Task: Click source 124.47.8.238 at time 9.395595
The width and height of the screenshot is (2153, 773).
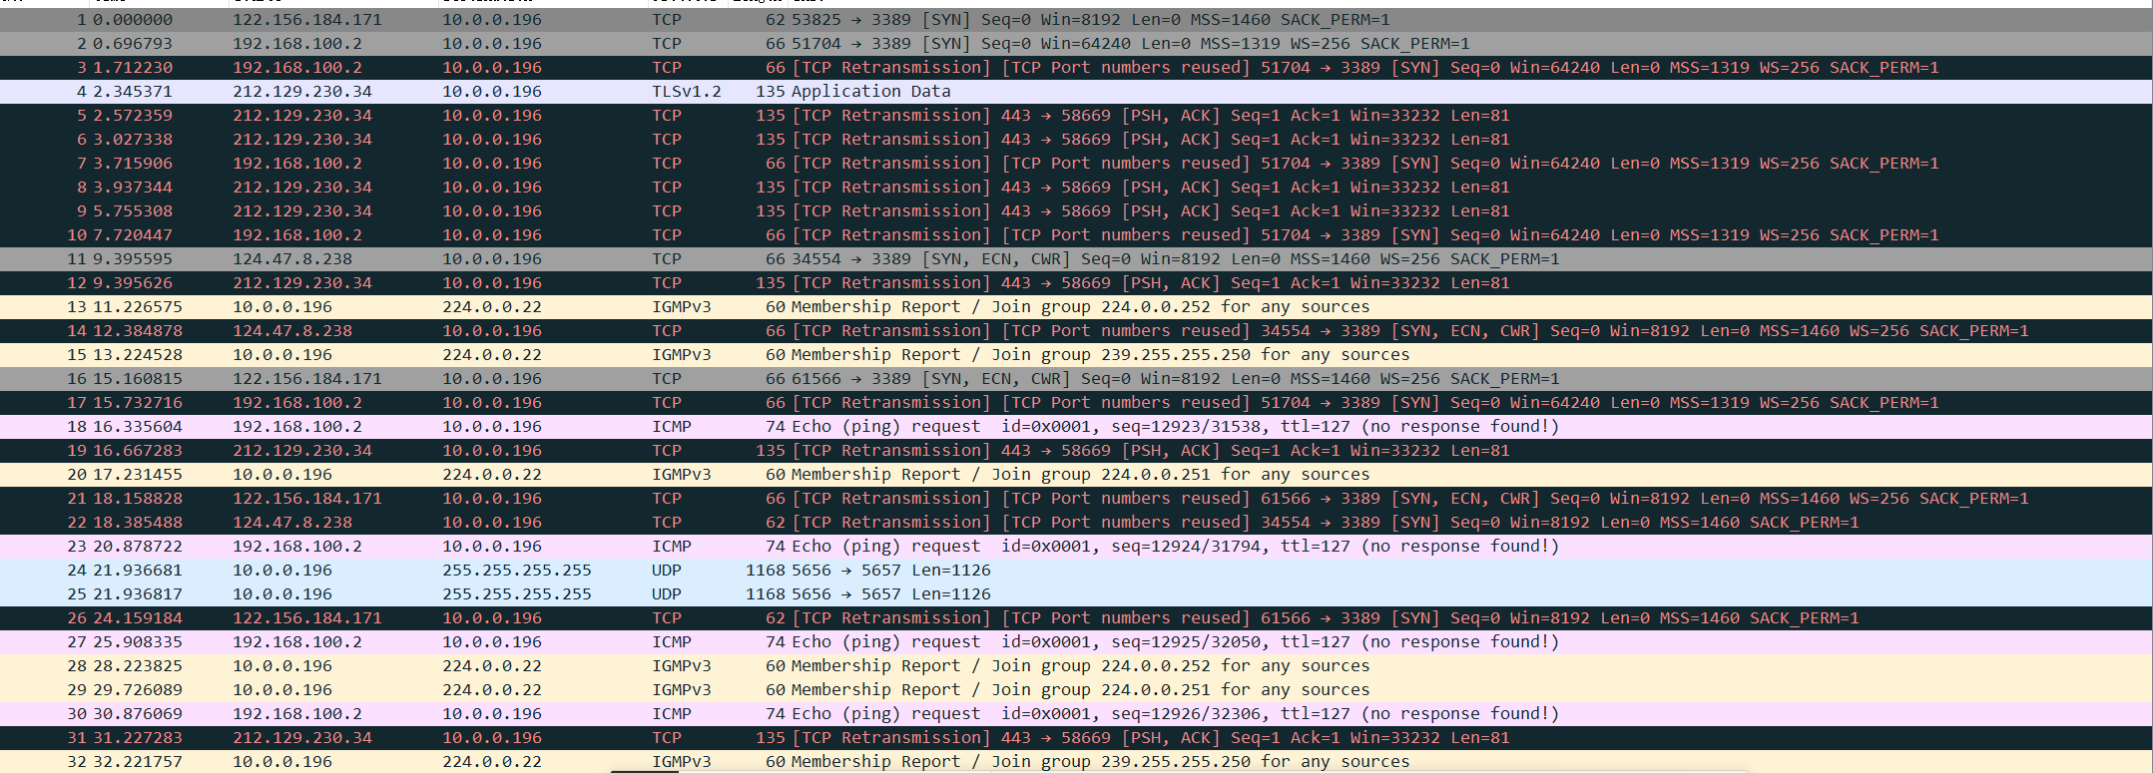Action: (292, 259)
